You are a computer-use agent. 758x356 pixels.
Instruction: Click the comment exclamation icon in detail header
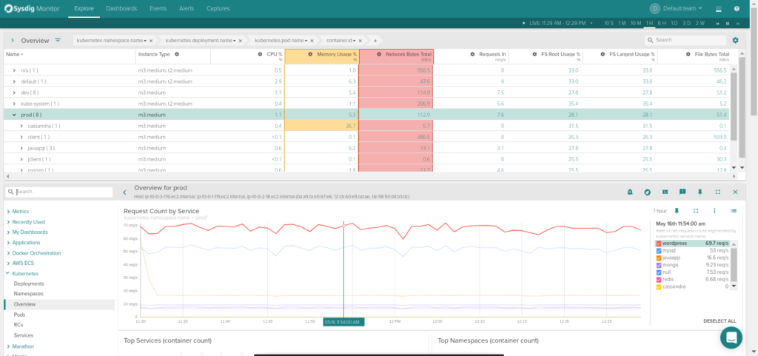[682, 192]
